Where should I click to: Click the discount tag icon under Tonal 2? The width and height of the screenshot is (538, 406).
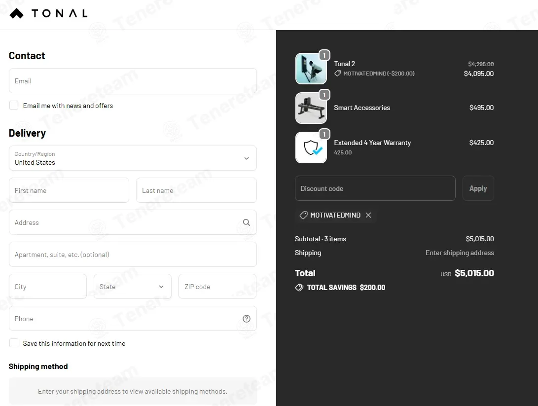(x=338, y=74)
